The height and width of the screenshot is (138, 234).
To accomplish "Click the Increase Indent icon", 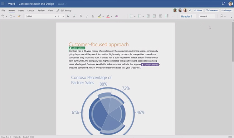I will 154,16.
